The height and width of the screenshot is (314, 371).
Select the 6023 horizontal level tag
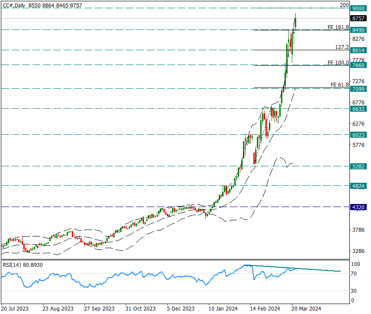click(358, 135)
